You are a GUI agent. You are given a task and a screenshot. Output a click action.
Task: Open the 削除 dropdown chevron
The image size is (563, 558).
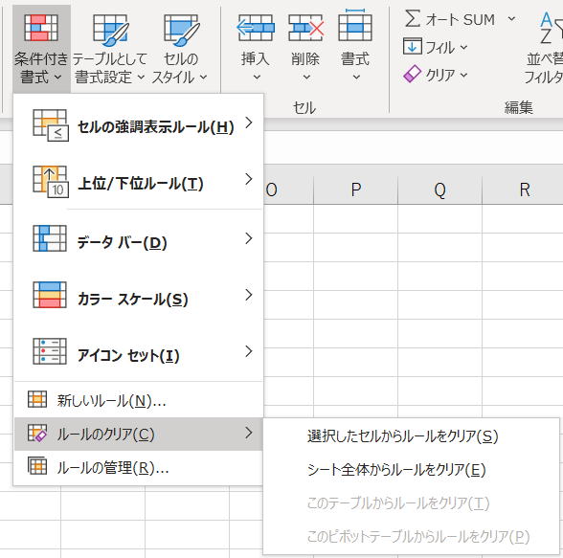[306, 77]
